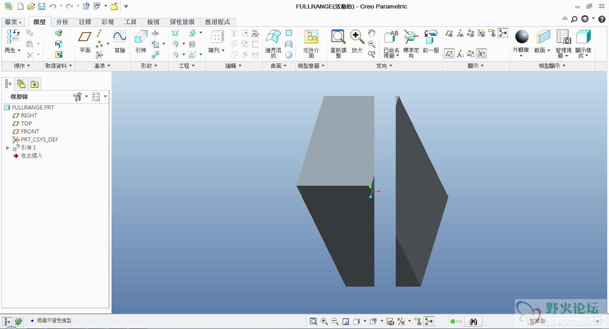Click the 邊界混成 boundary blend tool

click(273, 44)
